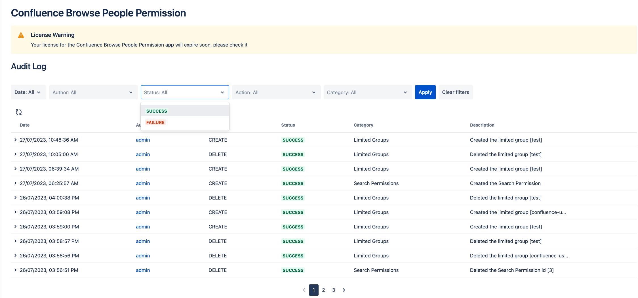Open the Action: All filter dropdown
This screenshot has height=298, width=638.
point(276,93)
